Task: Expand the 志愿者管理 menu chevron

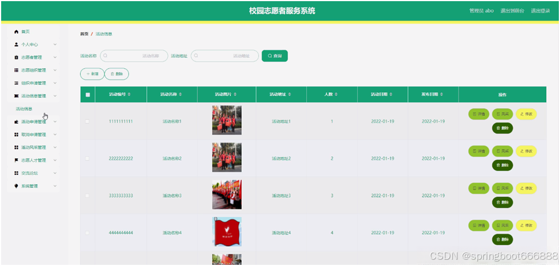Action: 55,57
